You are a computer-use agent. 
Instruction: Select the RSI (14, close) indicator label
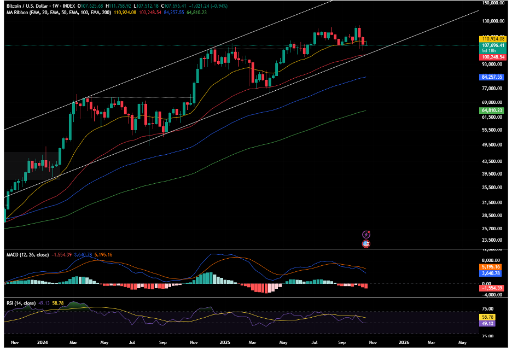23,302
